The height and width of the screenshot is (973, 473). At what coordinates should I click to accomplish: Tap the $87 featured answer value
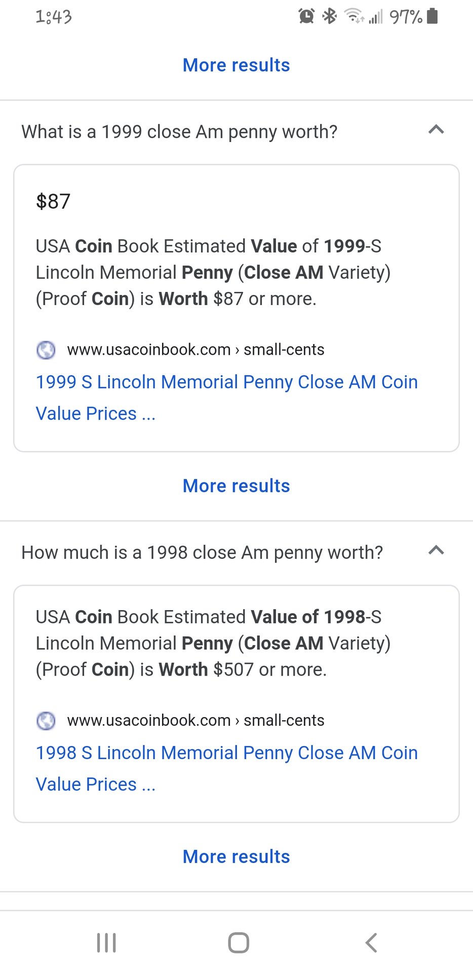[x=53, y=202]
